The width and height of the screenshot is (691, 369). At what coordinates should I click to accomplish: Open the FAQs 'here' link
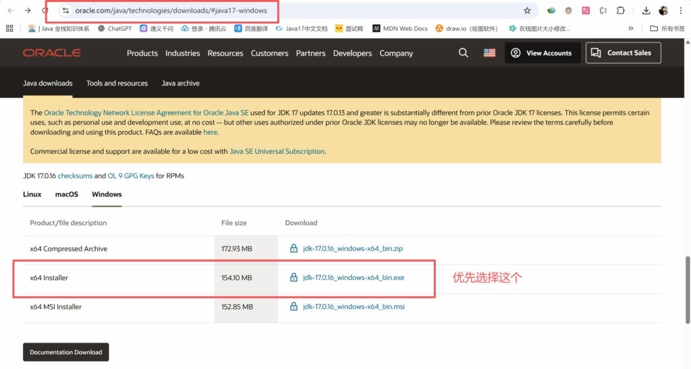(x=211, y=132)
